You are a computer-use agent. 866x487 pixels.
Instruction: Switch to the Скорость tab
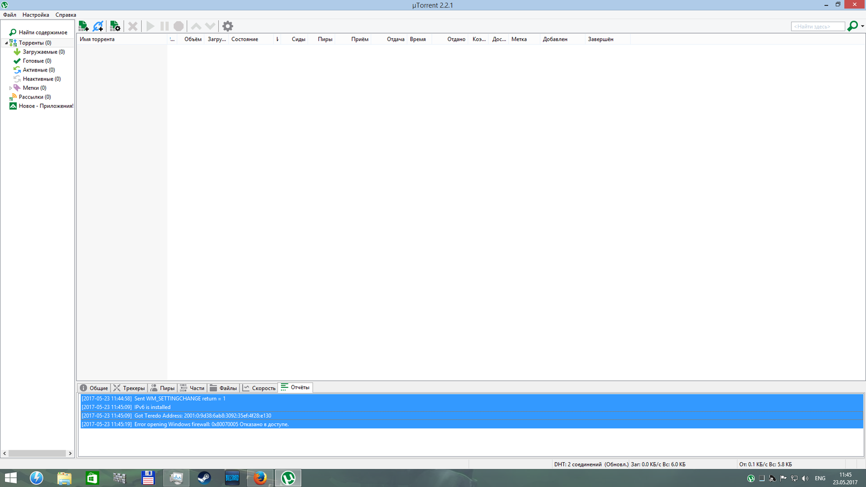pyautogui.click(x=259, y=388)
